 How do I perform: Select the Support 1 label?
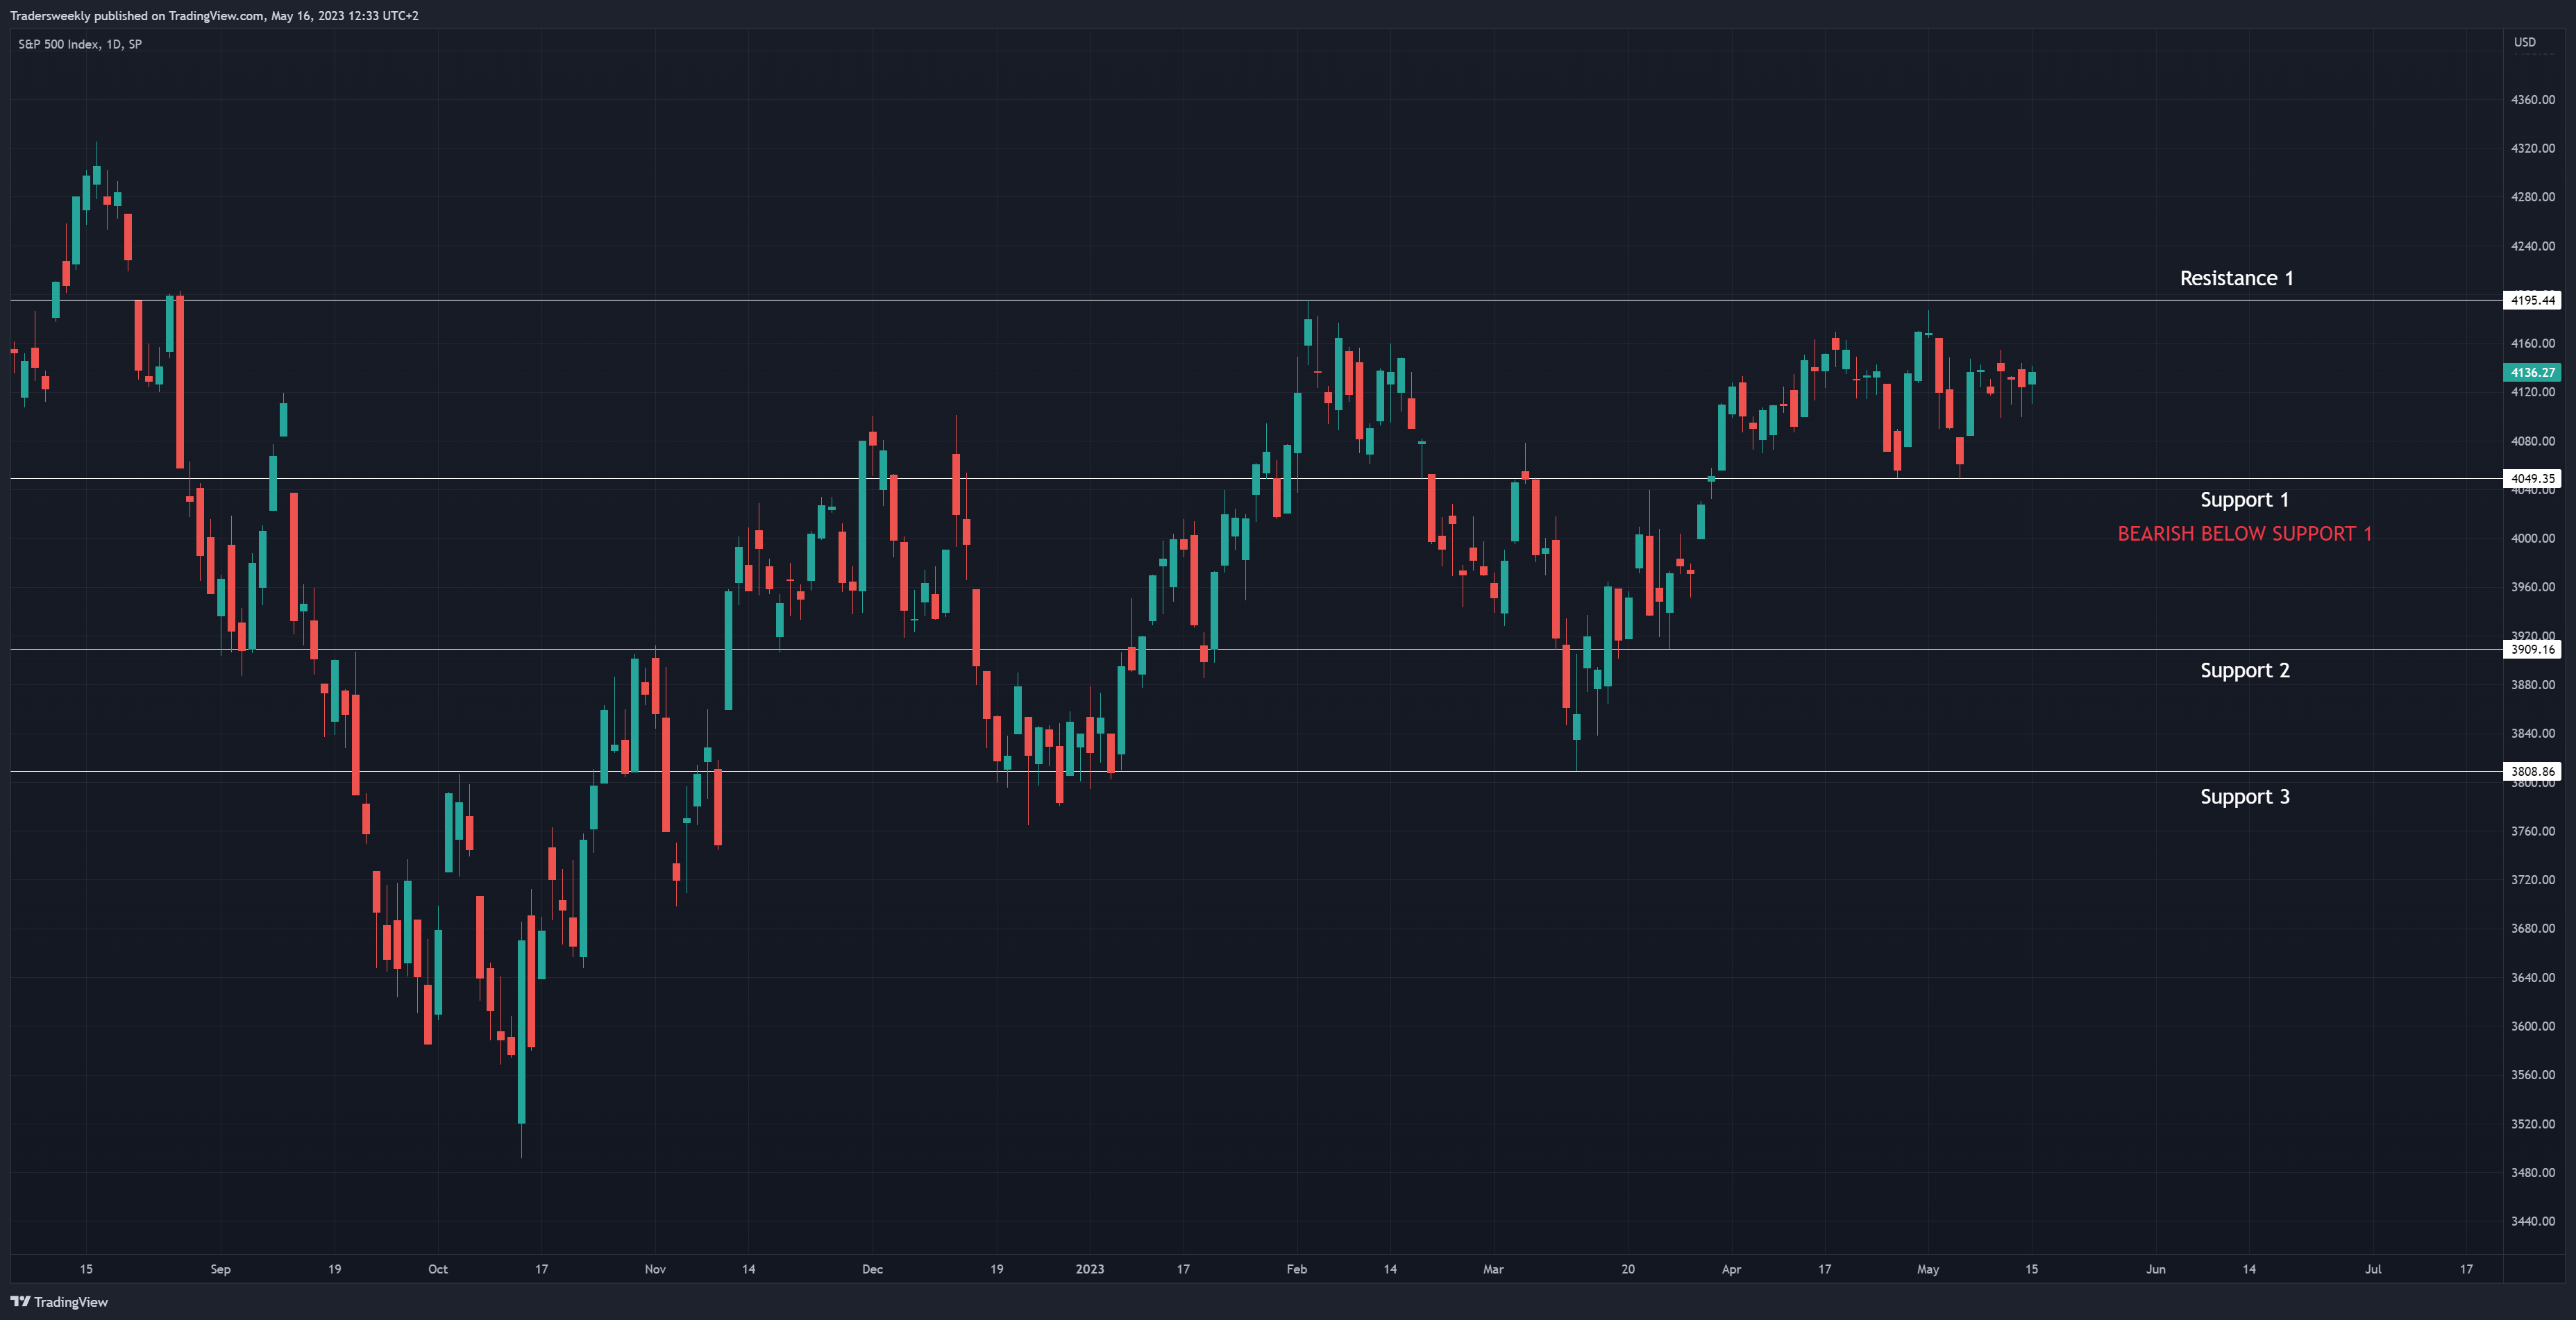(2244, 500)
